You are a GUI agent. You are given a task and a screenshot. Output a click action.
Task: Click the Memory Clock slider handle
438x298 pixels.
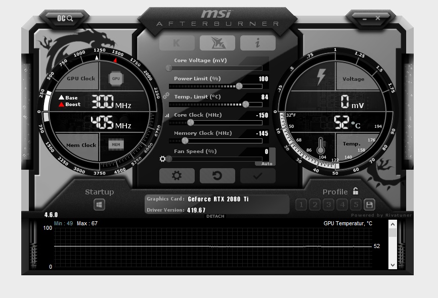tap(185, 141)
